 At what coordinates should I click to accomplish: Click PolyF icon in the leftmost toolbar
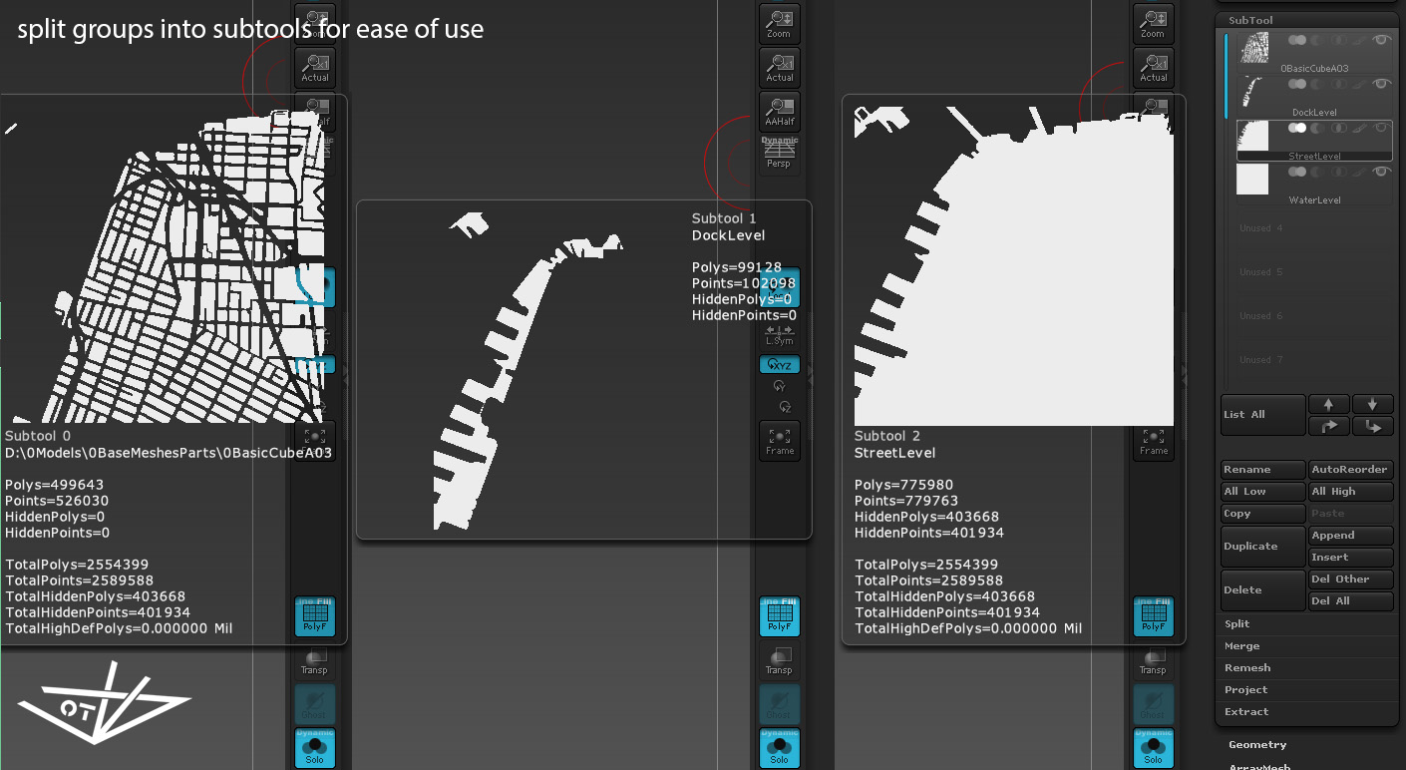pos(315,615)
